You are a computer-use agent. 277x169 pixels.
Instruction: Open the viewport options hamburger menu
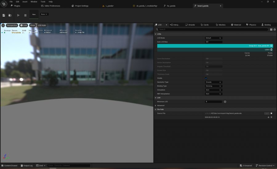tap(3, 26)
